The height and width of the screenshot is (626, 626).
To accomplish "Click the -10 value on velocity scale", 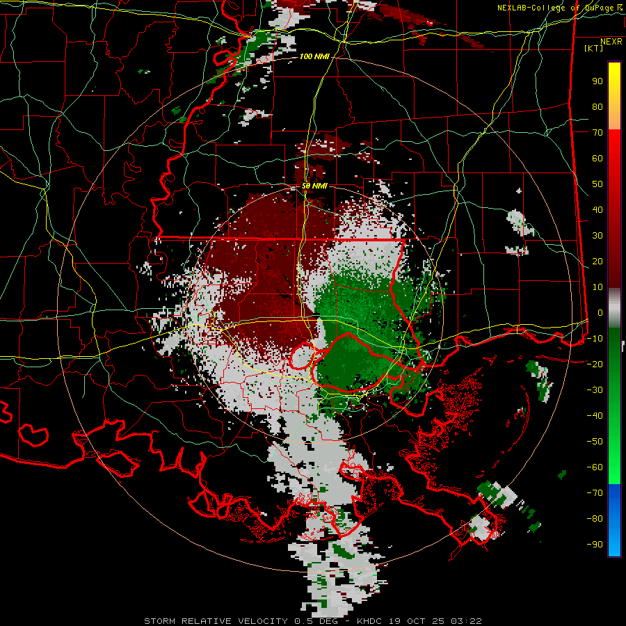I will [x=595, y=339].
